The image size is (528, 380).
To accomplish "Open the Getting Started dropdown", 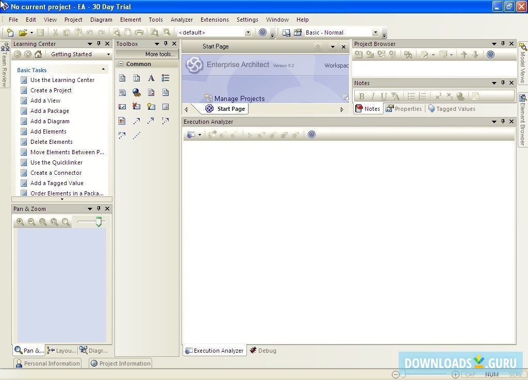I will (108, 54).
